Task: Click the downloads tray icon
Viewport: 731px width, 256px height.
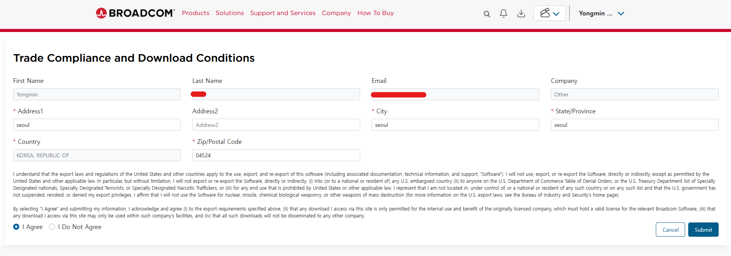Action: pyautogui.click(x=521, y=13)
